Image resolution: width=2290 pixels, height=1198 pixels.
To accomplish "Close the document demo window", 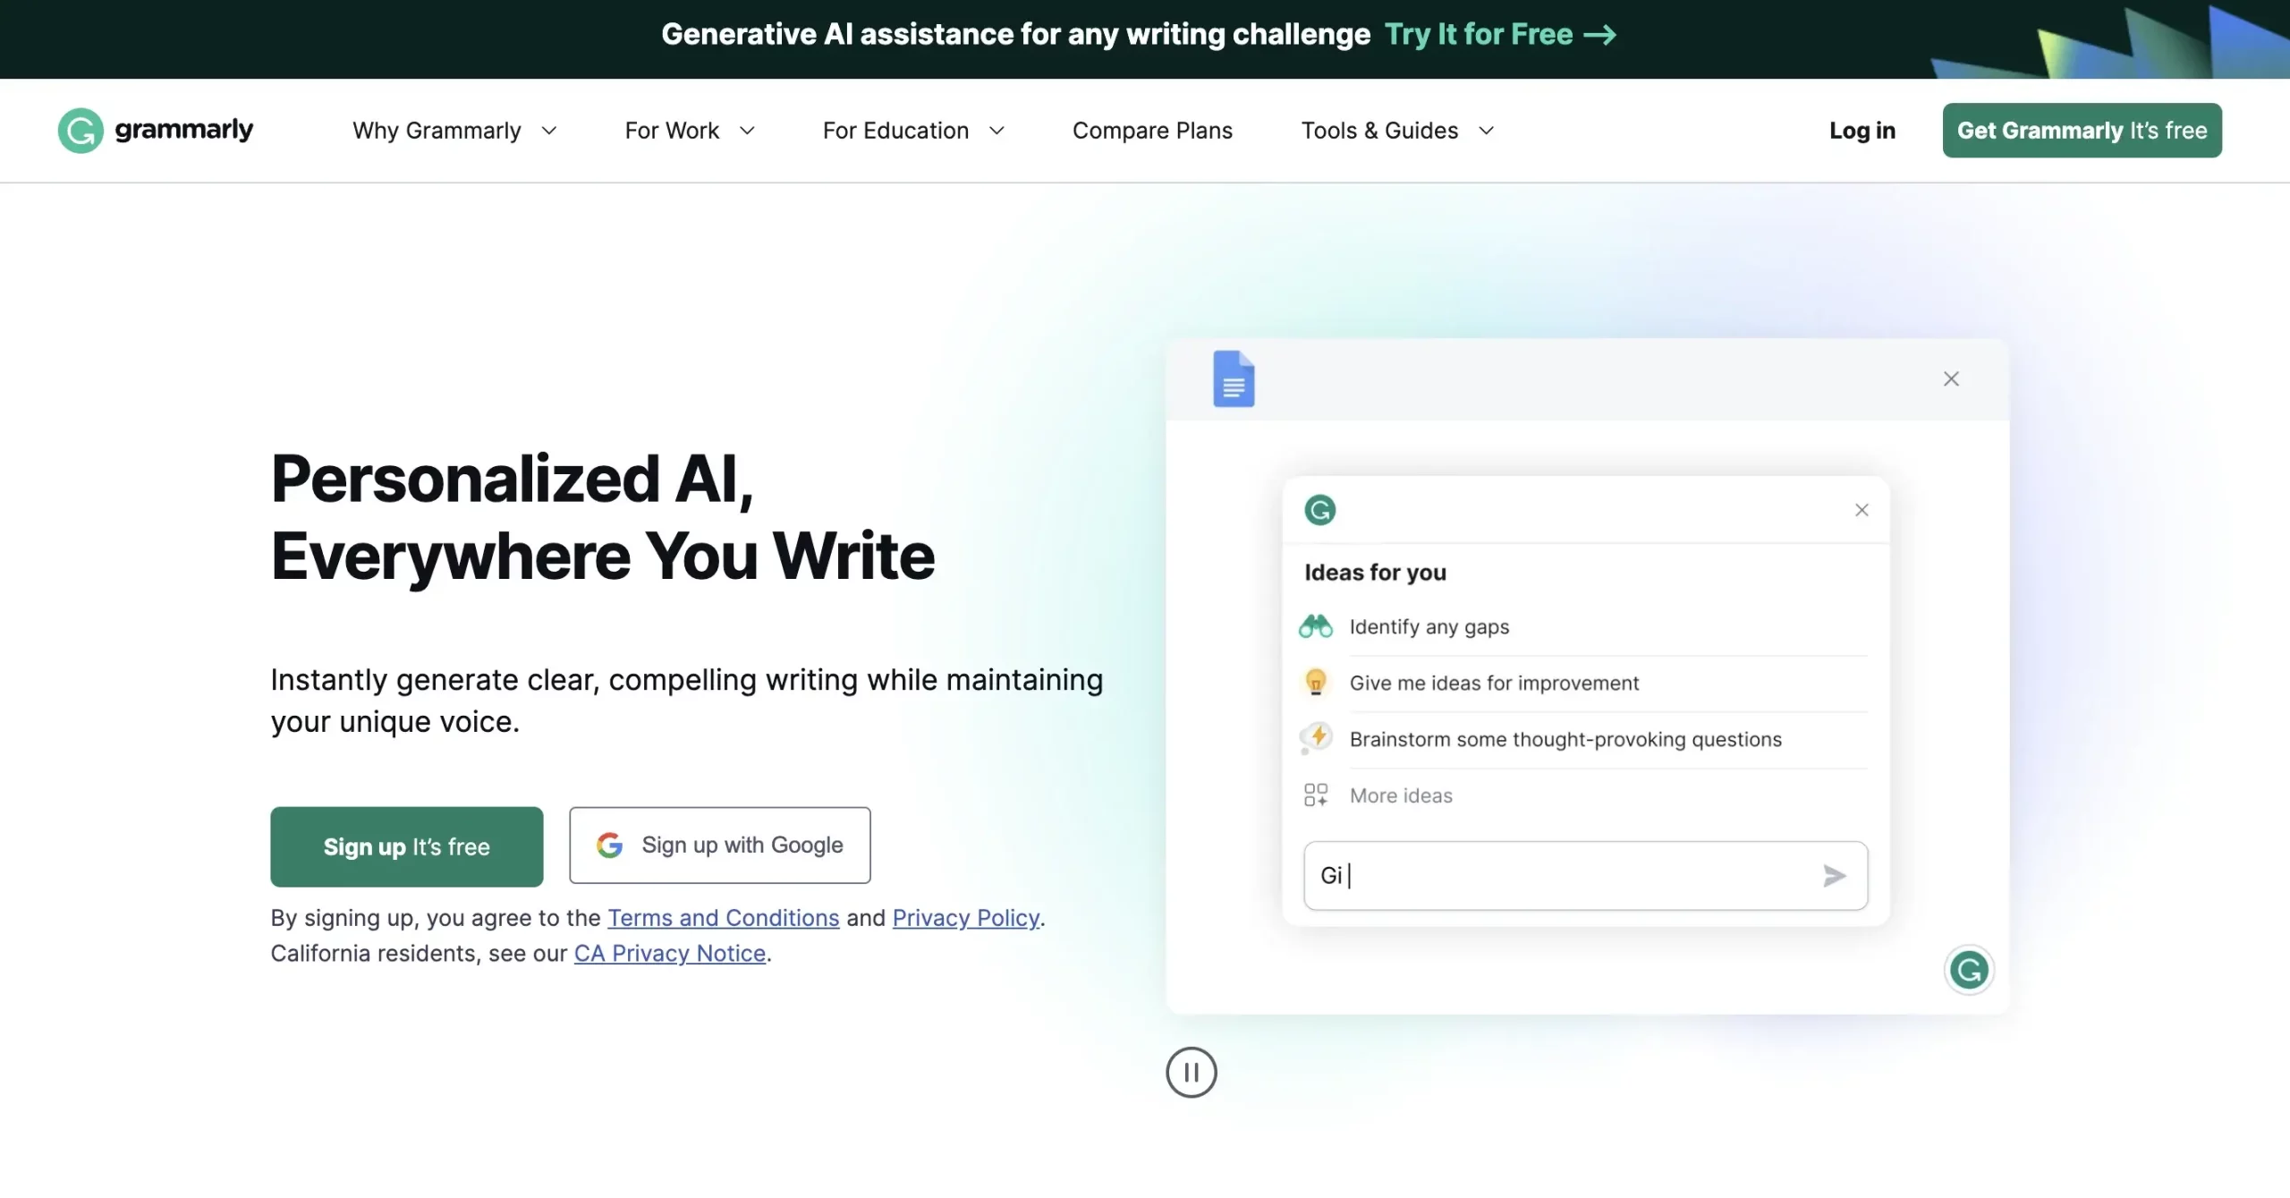I will point(1951,379).
